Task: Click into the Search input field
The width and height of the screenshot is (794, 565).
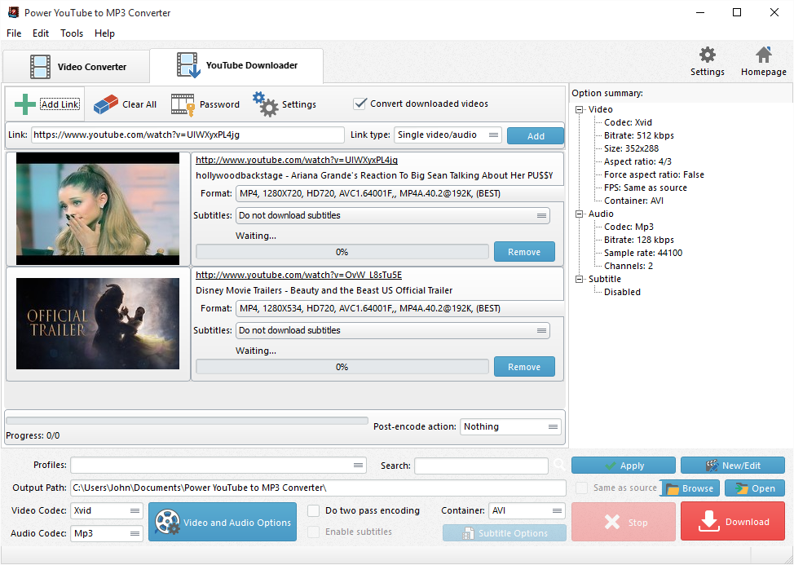Action: pyautogui.click(x=481, y=466)
